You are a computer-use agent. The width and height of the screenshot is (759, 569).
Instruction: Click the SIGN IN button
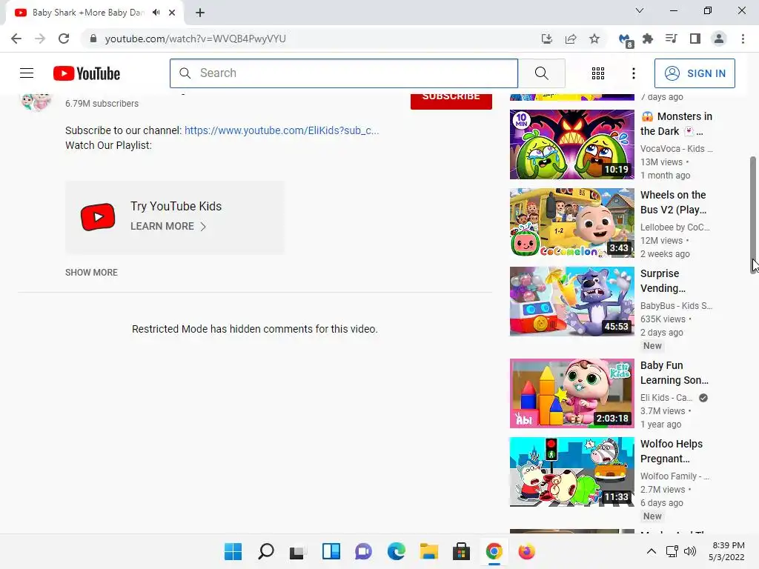(695, 73)
